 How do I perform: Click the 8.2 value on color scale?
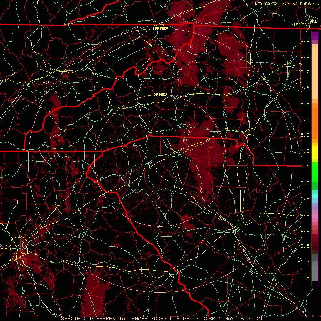point(305,72)
